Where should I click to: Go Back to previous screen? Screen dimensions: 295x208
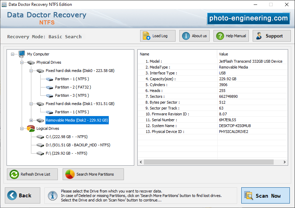23,195
